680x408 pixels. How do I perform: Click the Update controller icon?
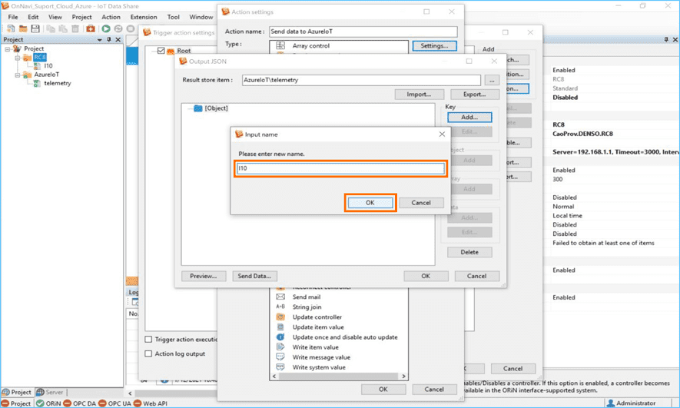pos(280,317)
